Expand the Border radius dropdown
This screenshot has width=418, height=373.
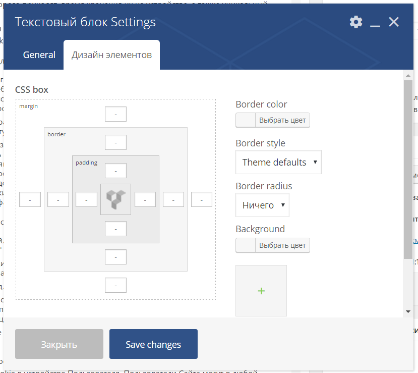[262, 205]
